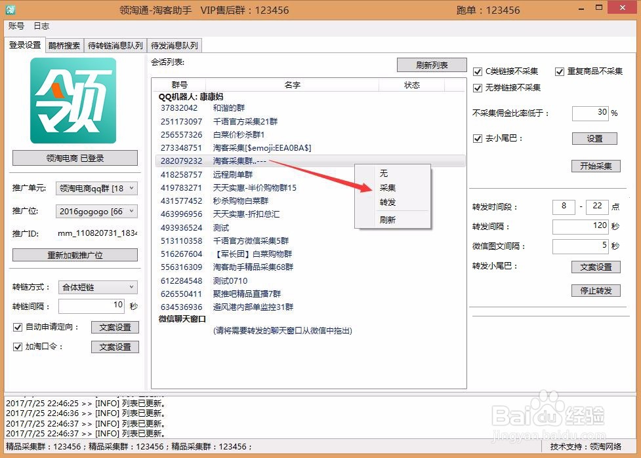The image size is (641, 458).
Task: Uncheck the 重复商品不采集 checkbox
Action: tap(560, 71)
